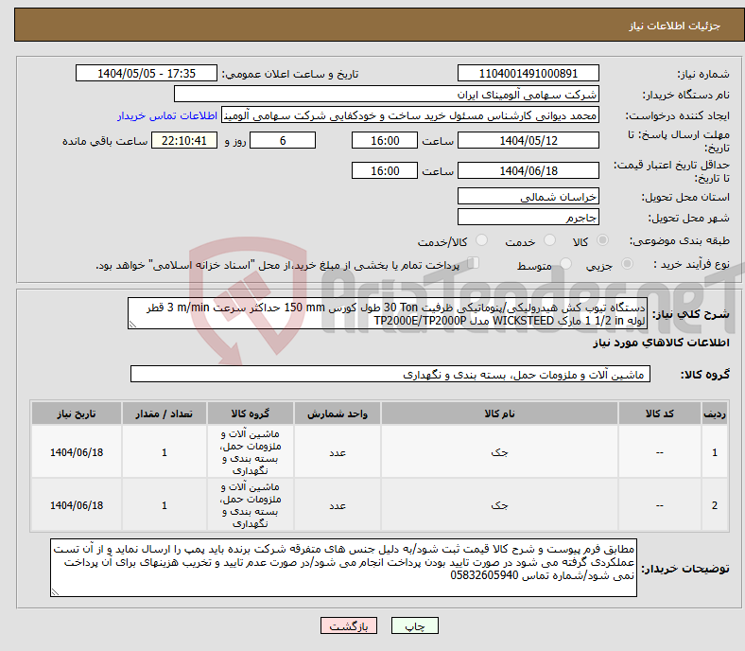Screen dimensions: 745x651
Task: Click row number 1 cell
Action: coord(714,452)
